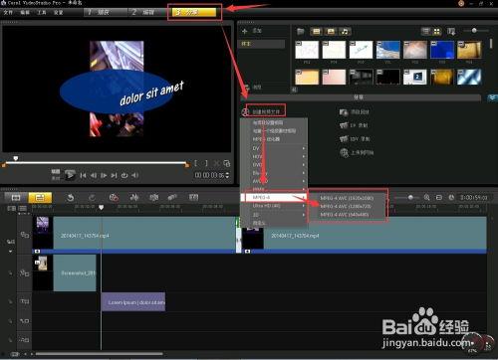Switch library to thumbnail view
This screenshot has width=498, height=360.
[x=436, y=32]
